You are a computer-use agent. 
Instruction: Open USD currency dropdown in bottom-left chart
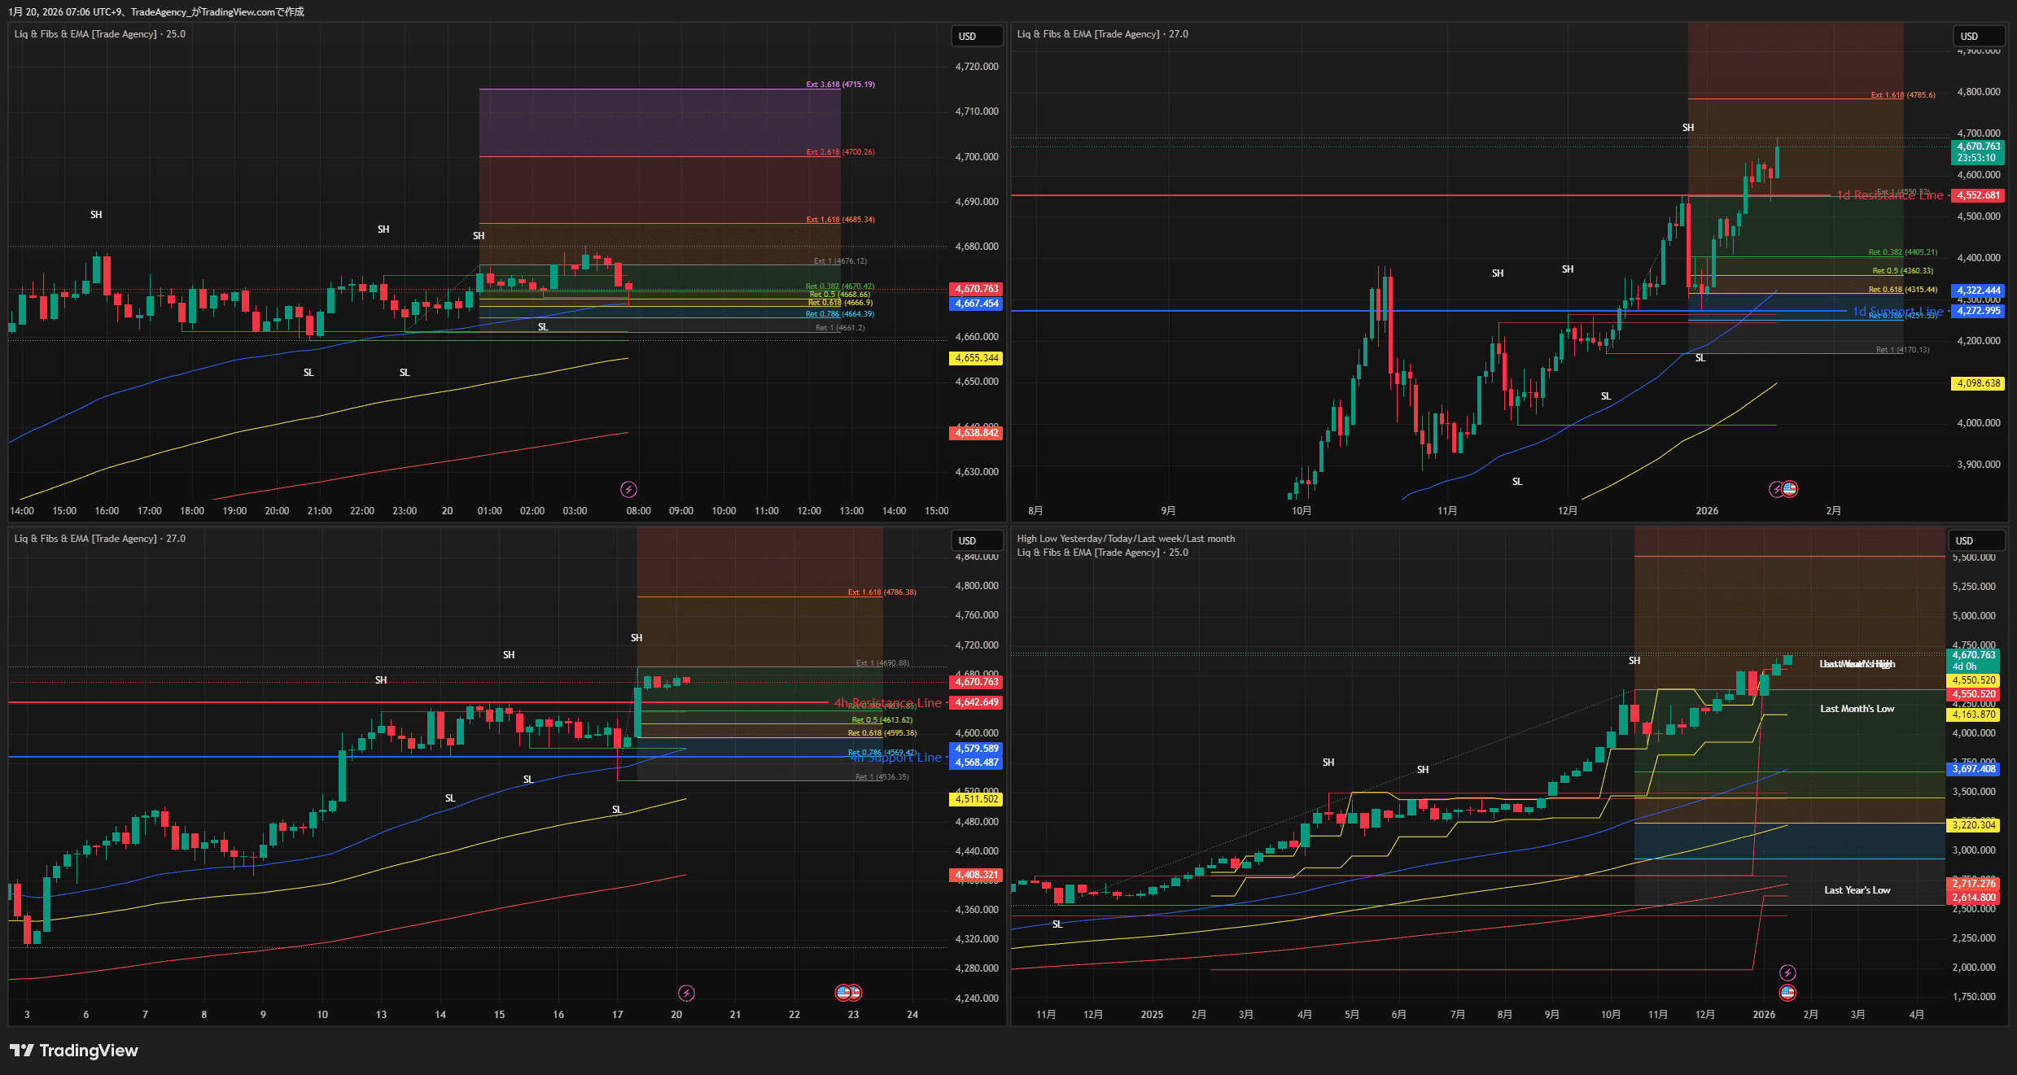click(977, 540)
